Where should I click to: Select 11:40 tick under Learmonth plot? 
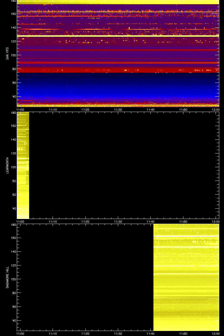(151, 221)
